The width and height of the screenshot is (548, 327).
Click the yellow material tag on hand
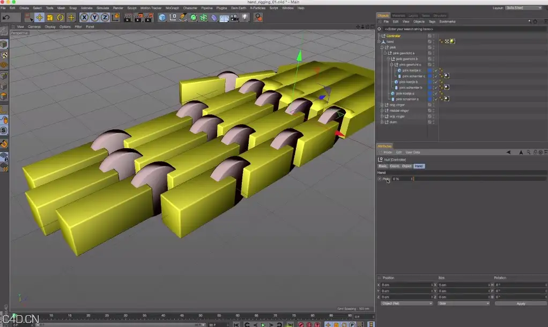[x=452, y=41]
